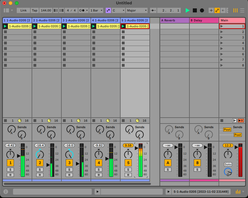Launch the clip in track 3
The image size is (248, 198).
click(64, 26)
